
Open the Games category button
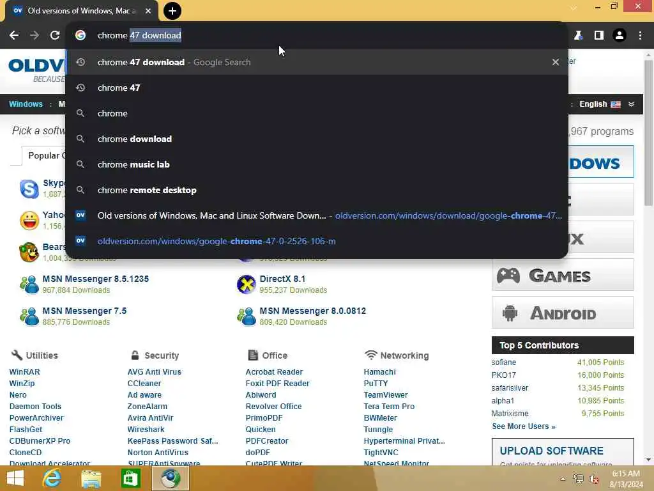click(563, 275)
